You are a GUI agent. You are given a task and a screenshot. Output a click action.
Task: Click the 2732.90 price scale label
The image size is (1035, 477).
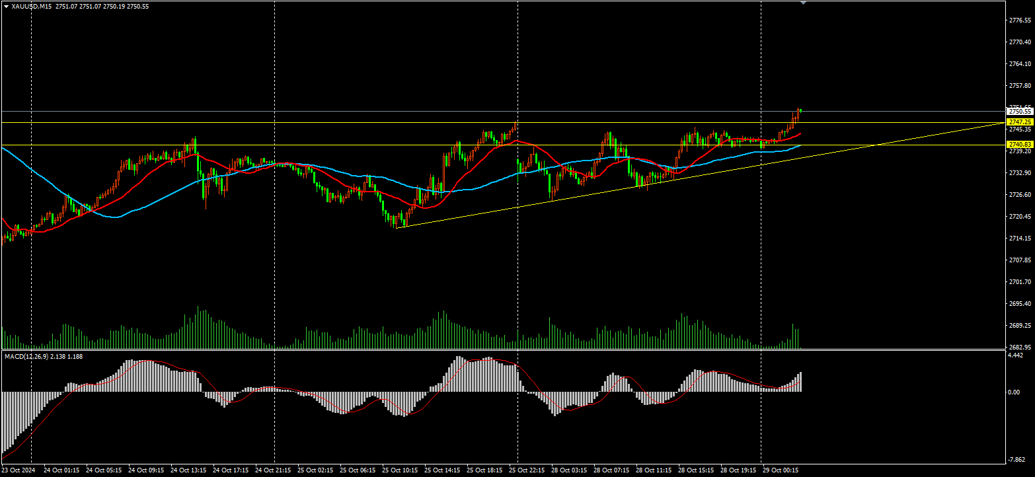(x=1020, y=173)
